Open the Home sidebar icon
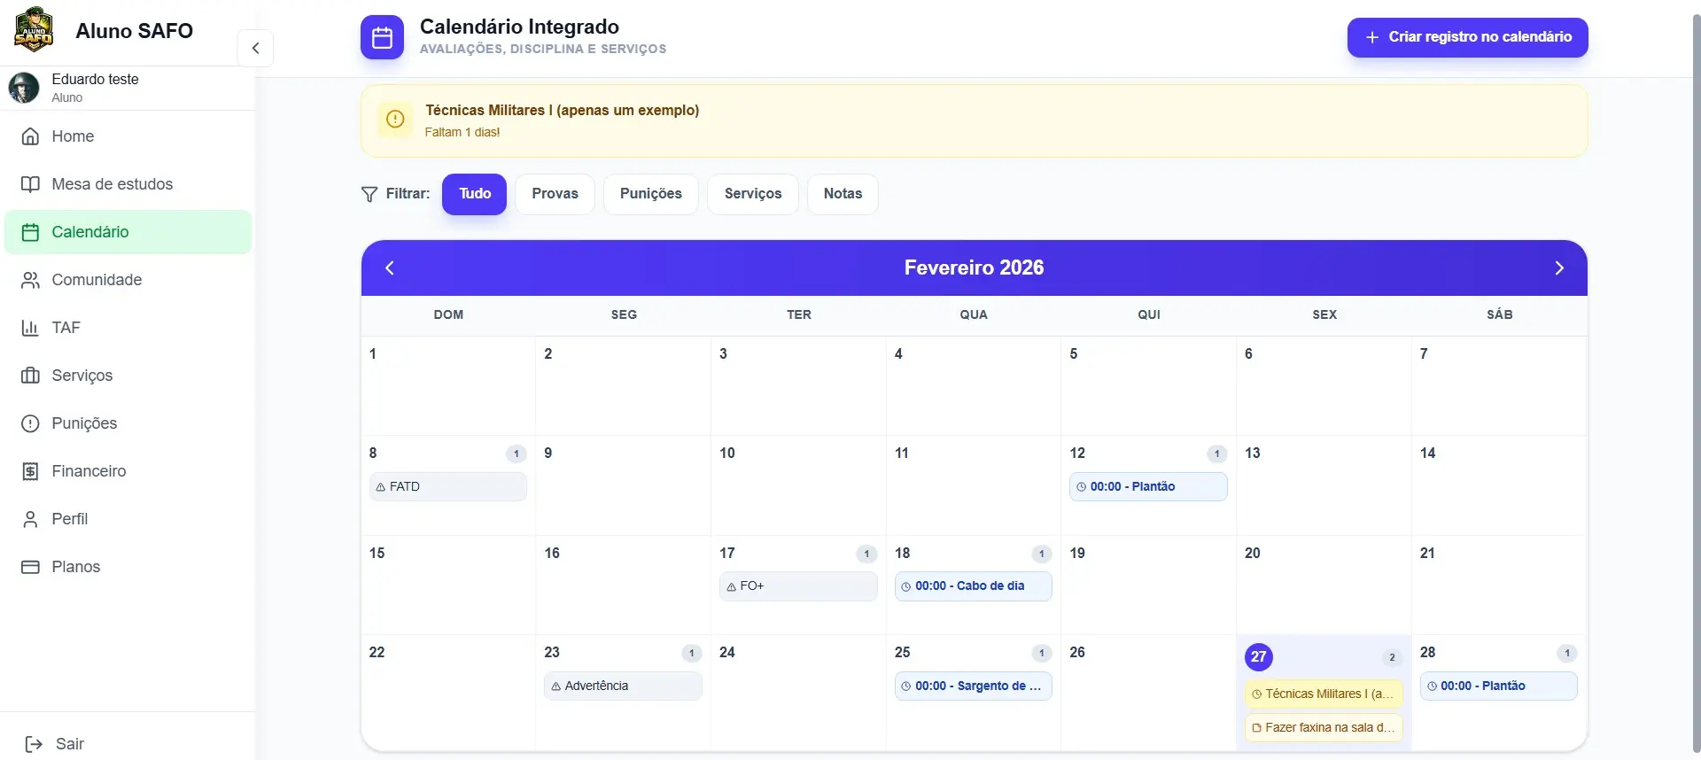The width and height of the screenshot is (1701, 760). pyautogui.click(x=30, y=136)
